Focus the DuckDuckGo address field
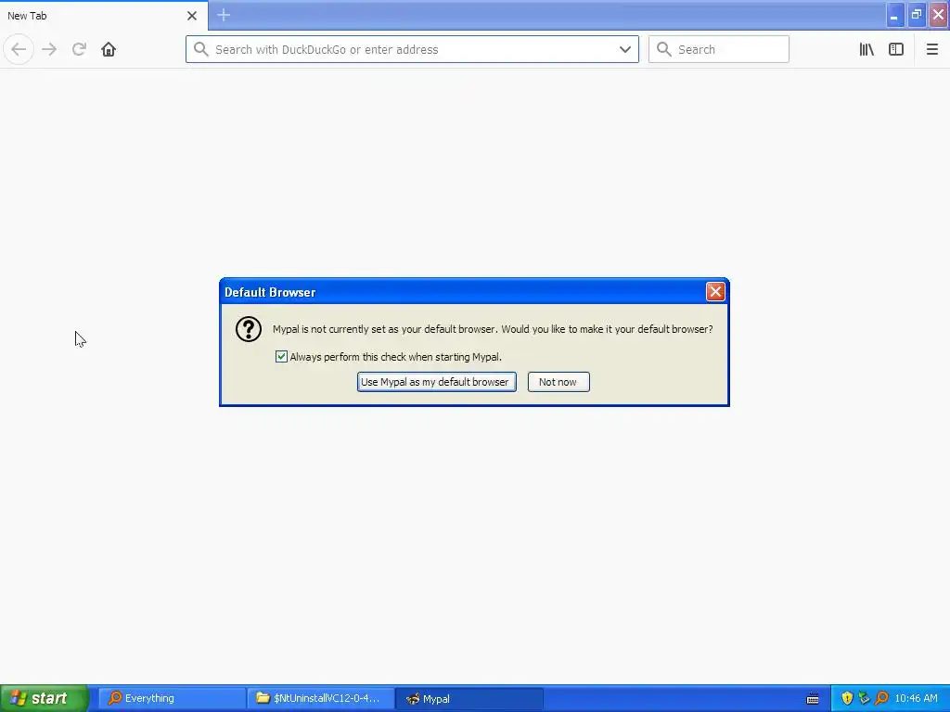Screen dimensions: 950x712 412,49
